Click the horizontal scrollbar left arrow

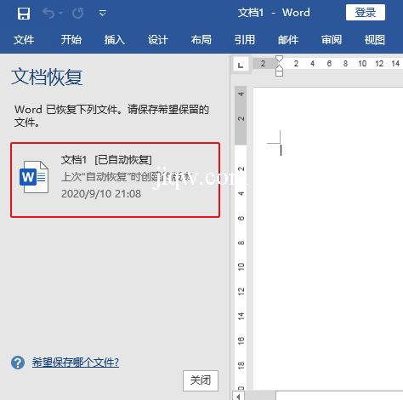239,396
